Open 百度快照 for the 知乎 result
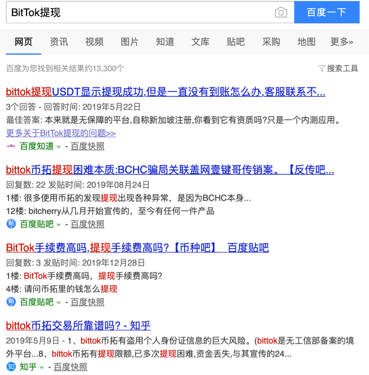This screenshot has width=369, height=375. (x=70, y=367)
